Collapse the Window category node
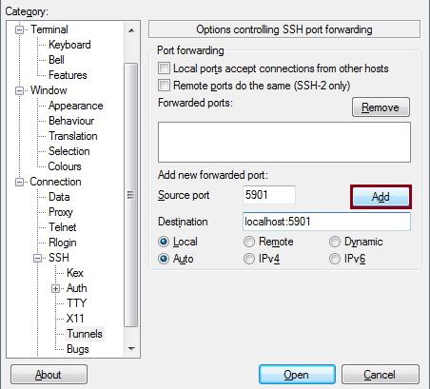This screenshot has width=430, height=389. pos(20,90)
